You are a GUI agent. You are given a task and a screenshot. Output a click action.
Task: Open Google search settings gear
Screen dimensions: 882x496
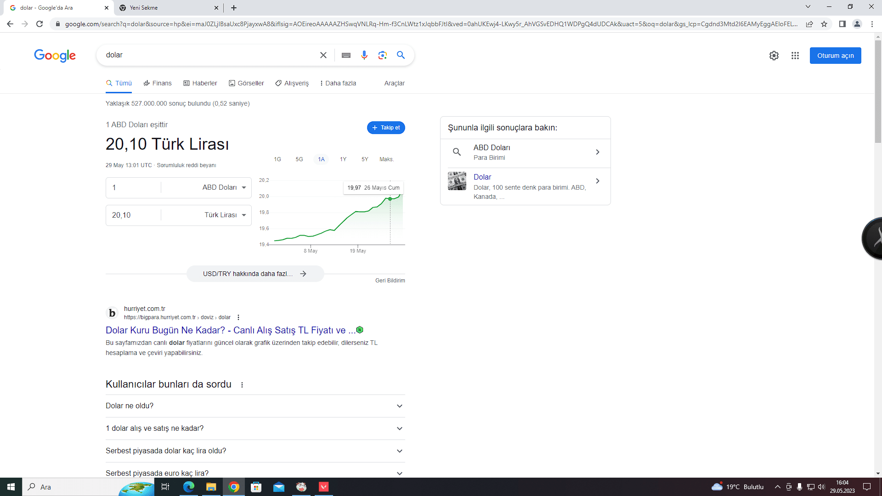(774, 56)
